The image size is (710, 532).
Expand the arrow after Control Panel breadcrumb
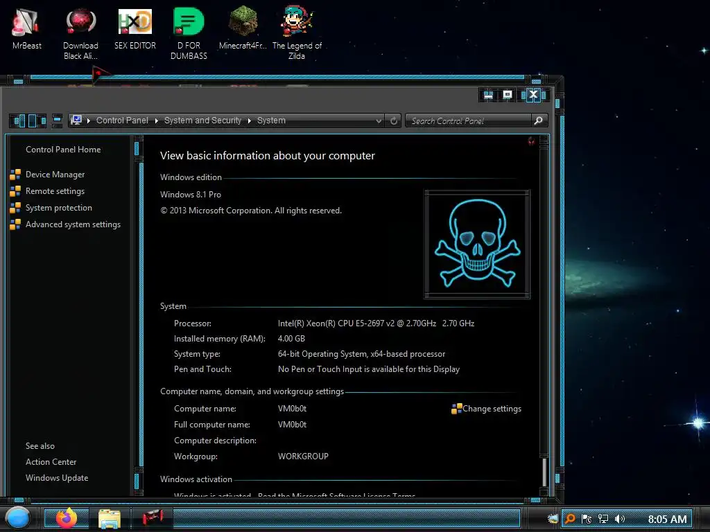[156, 121]
